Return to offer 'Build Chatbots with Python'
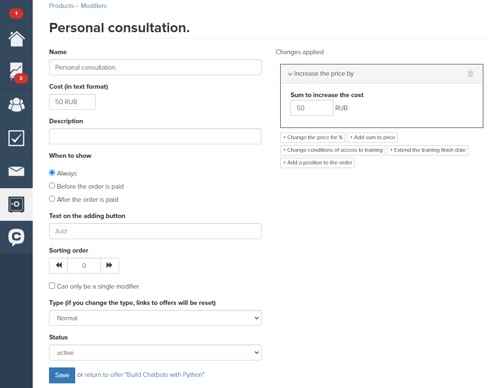The width and height of the screenshot is (488, 388). [144, 374]
